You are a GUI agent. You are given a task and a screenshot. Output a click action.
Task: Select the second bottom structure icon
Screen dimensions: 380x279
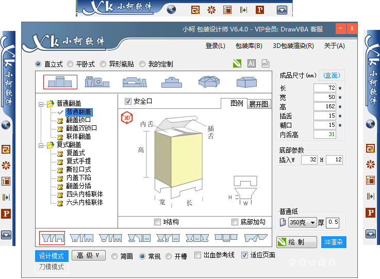pyautogui.click(x=81, y=238)
